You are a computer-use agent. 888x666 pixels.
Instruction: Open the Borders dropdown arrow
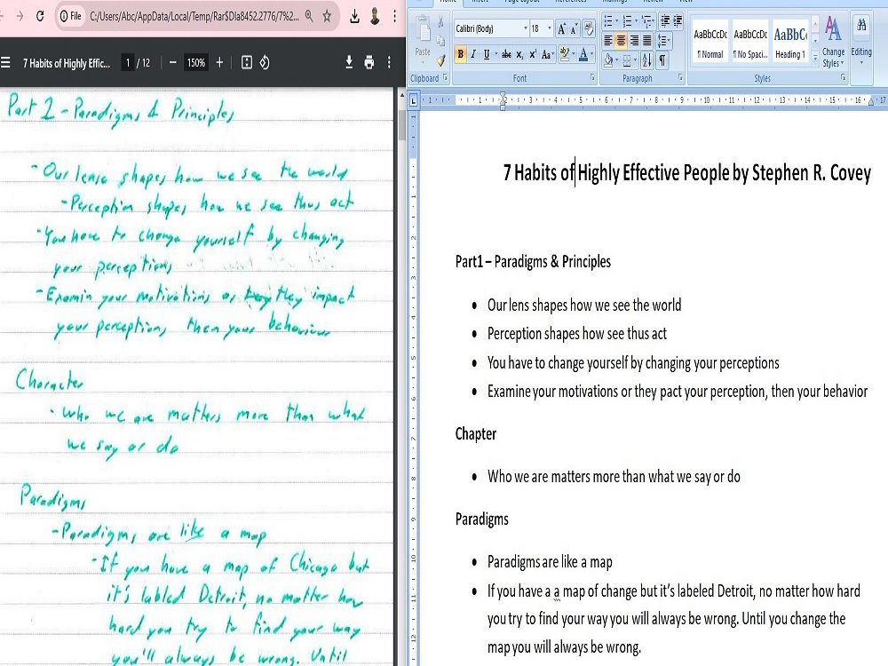tap(635, 59)
